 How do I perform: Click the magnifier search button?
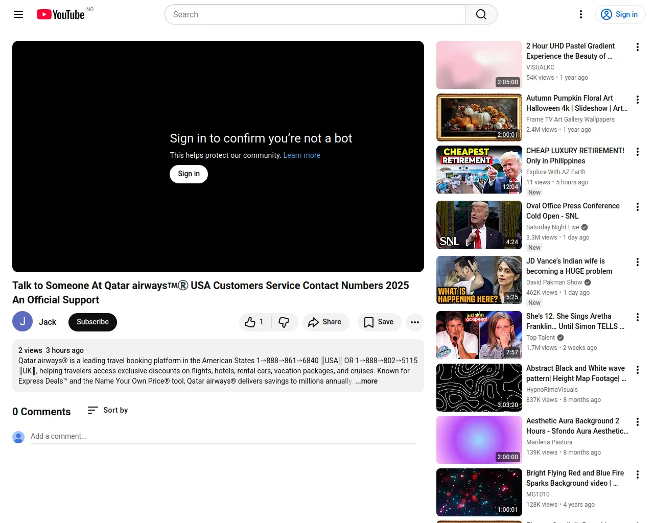click(x=481, y=14)
